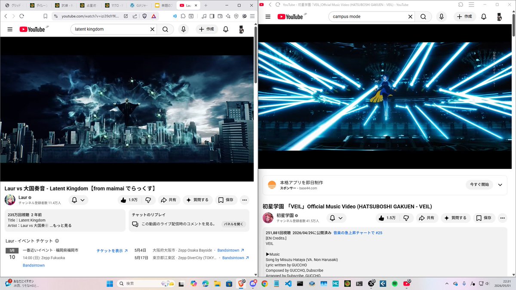Toggle the Brave sidebar panel
The width and height of the screenshot is (516, 290).
point(212,16)
